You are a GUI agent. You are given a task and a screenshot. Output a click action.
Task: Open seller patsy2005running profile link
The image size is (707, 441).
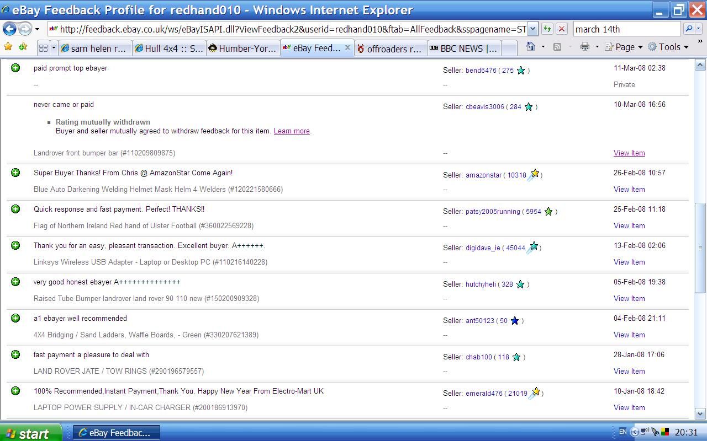[x=493, y=212]
